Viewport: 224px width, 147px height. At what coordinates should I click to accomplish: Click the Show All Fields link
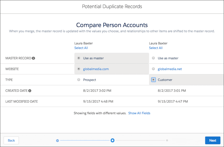coord(139,113)
